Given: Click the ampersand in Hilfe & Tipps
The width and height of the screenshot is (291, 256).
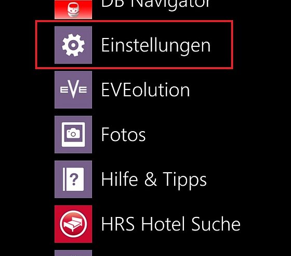Looking at the screenshot, I should [151, 179].
